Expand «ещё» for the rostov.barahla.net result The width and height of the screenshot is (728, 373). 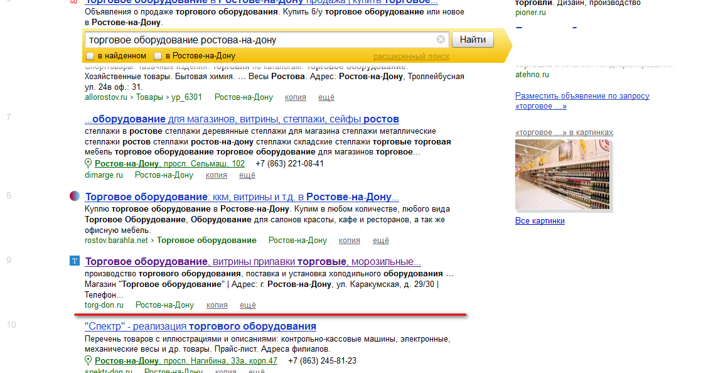coord(381,240)
